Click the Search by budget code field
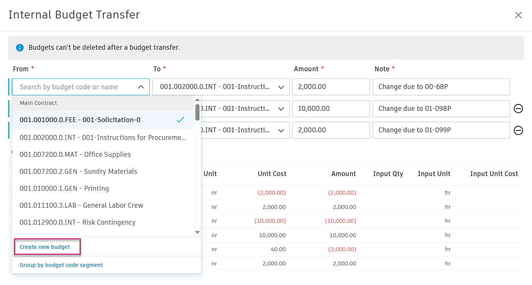This screenshot has width=532, height=285. (72, 87)
